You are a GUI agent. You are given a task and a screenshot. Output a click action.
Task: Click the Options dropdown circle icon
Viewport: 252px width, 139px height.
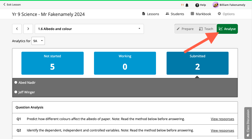point(219,14)
